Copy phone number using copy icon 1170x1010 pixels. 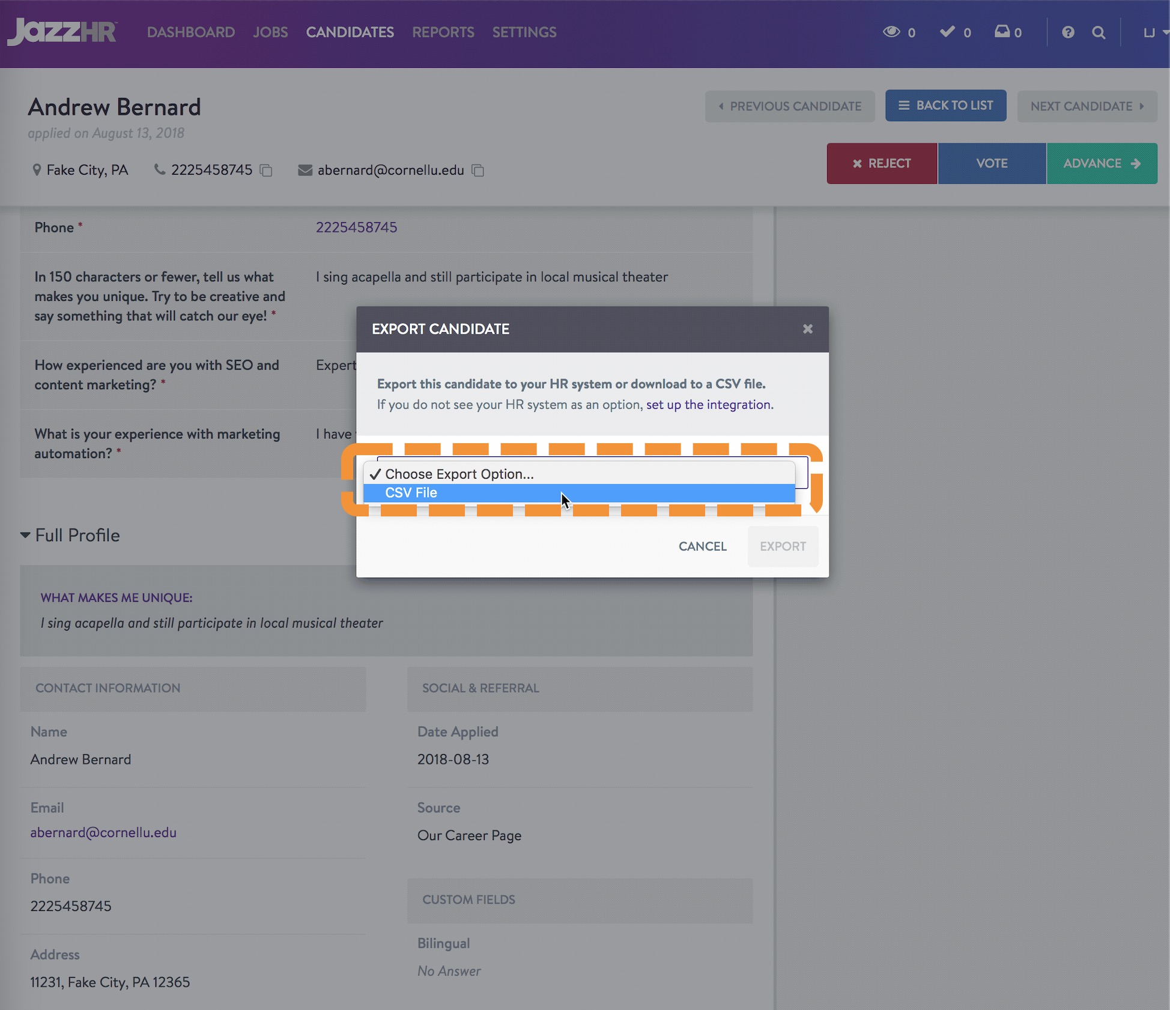tap(266, 171)
